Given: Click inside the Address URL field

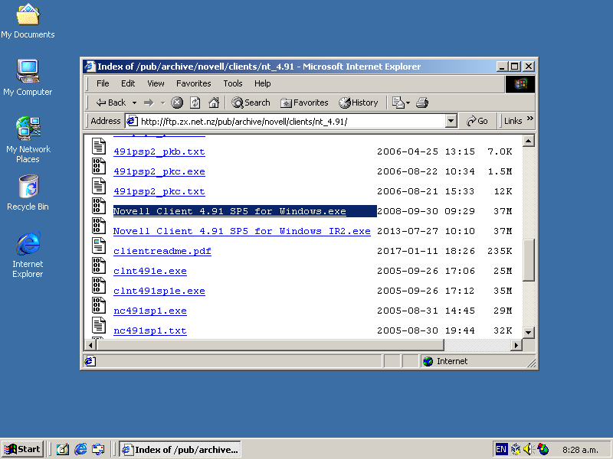Looking at the screenshot, I should (291, 121).
